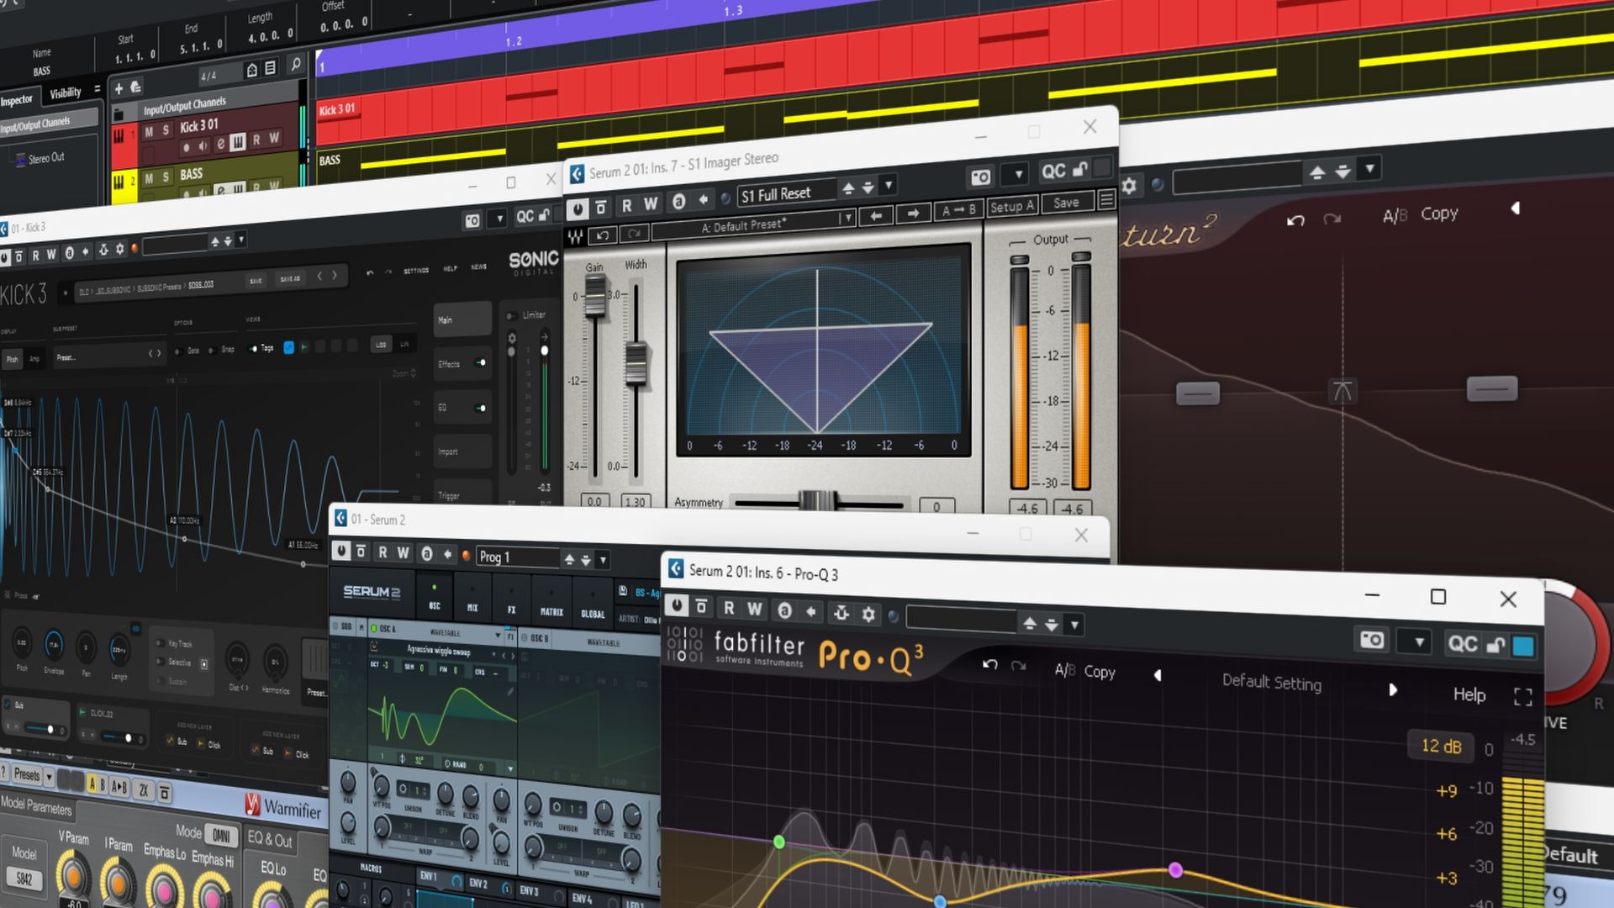Click Pro-Q 3 Help button
The image size is (1614, 908).
pyautogui.click(x=1469, y=694)
